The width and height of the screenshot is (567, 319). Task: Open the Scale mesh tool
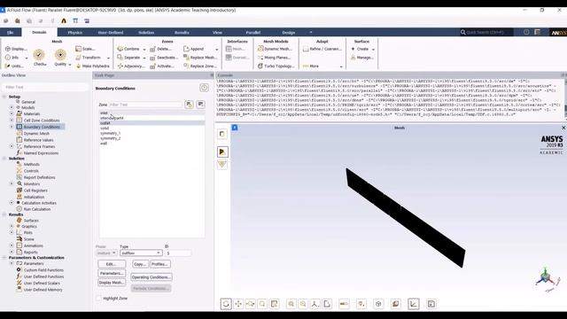coord(85,49)
